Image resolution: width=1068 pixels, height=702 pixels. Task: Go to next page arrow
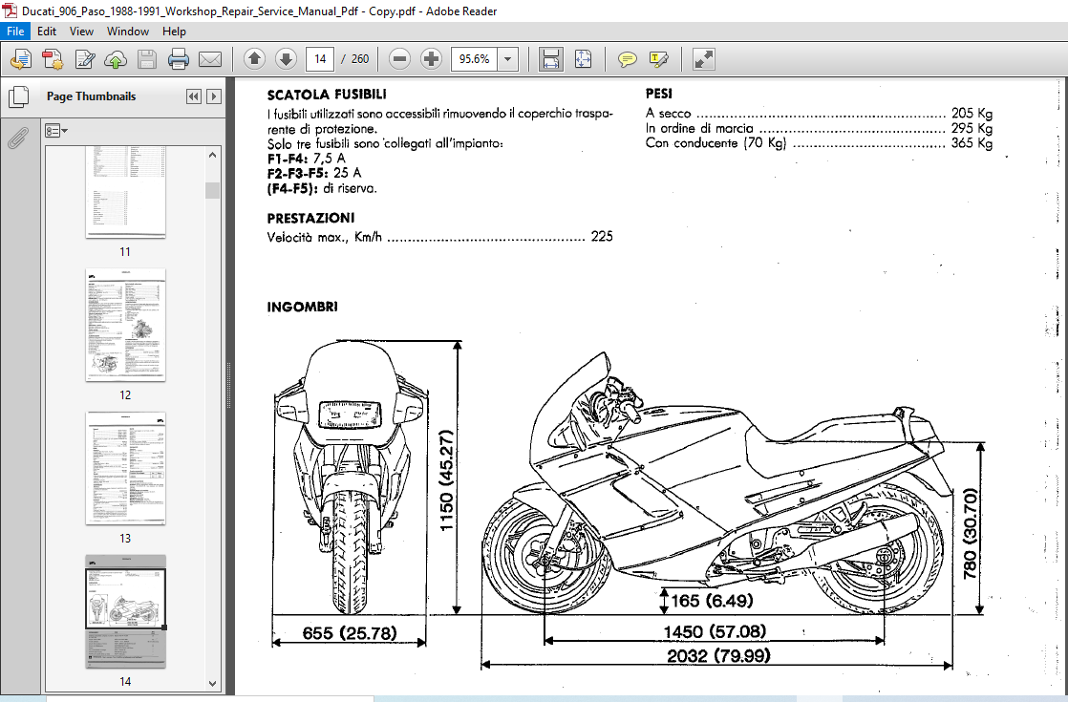(x=286, y=59)
